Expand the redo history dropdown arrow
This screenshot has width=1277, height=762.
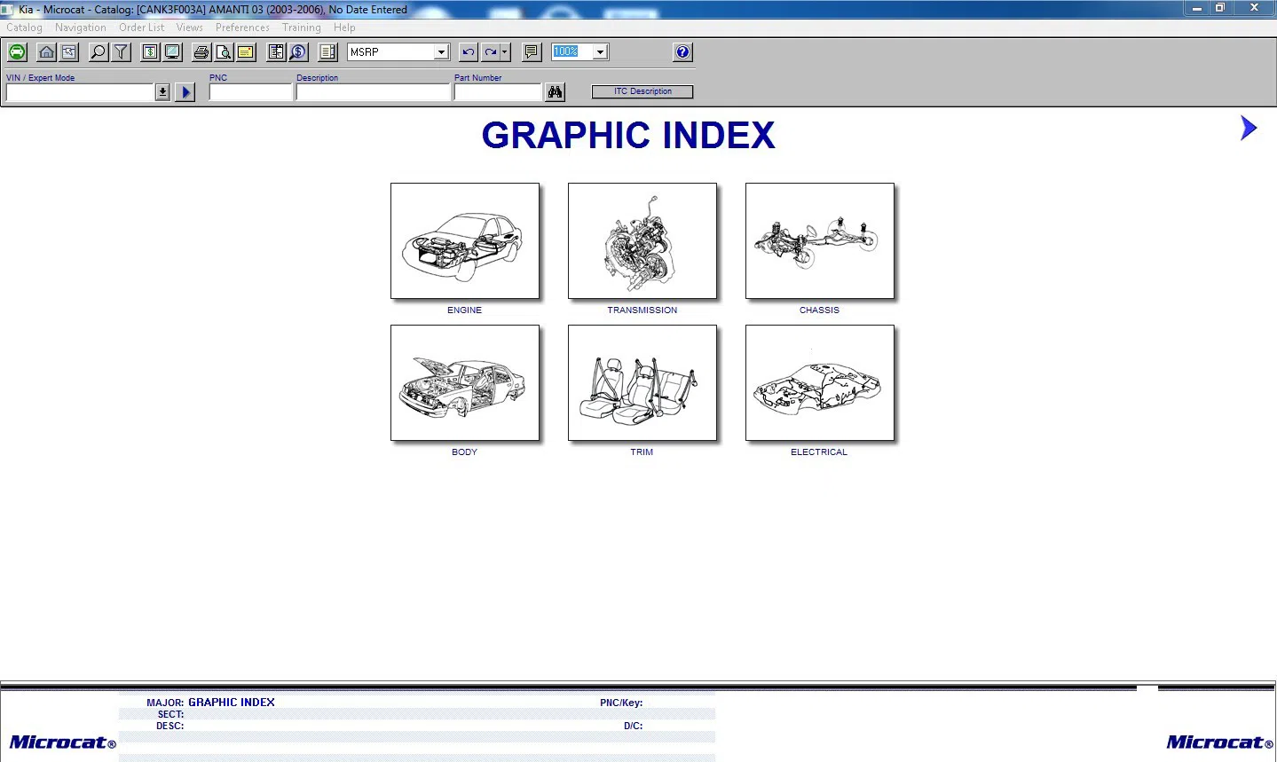tap(505, 52)
